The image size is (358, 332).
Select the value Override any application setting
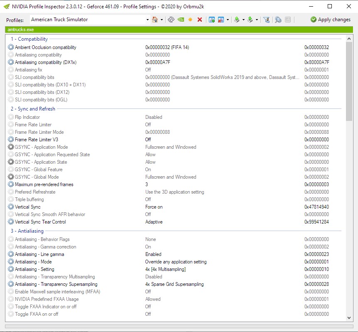tap(176, 262)
